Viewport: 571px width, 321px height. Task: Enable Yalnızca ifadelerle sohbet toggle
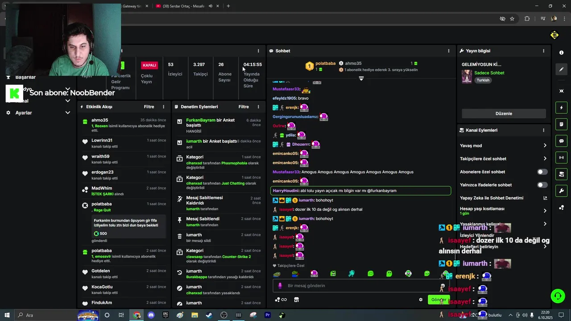pyautogui.click(x=542, y=185)
